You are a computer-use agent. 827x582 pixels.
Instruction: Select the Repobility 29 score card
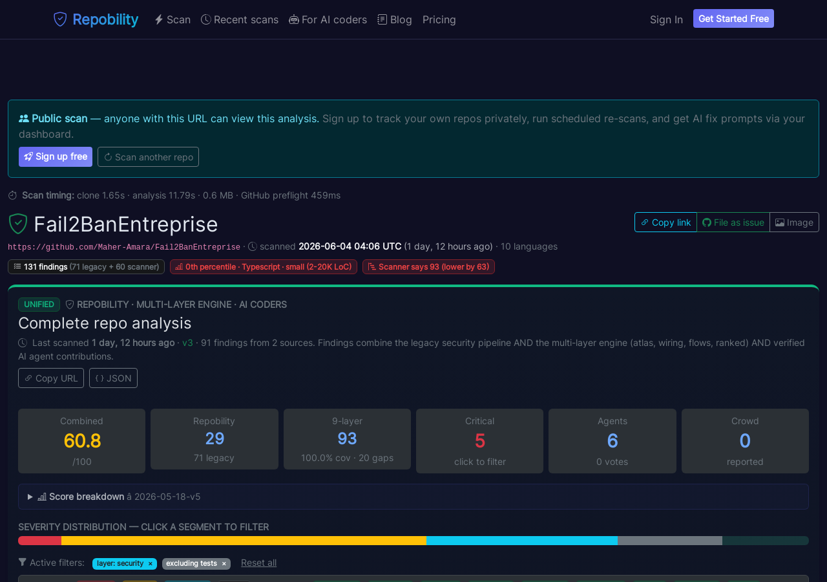coord(215,439)
